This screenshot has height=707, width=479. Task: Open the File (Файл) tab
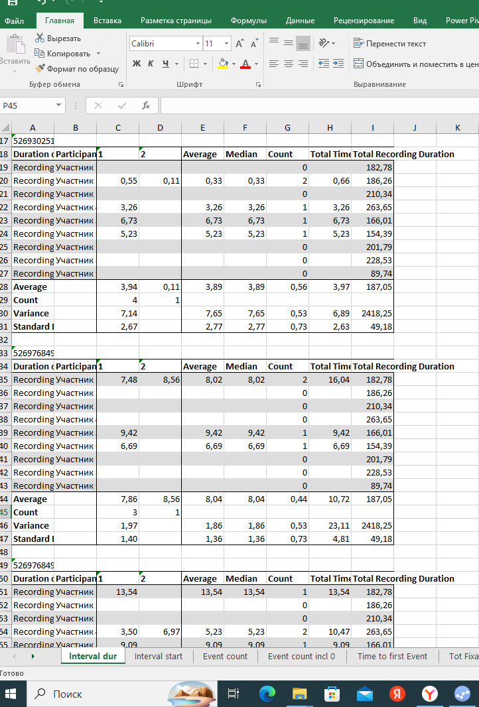[14, 21]
